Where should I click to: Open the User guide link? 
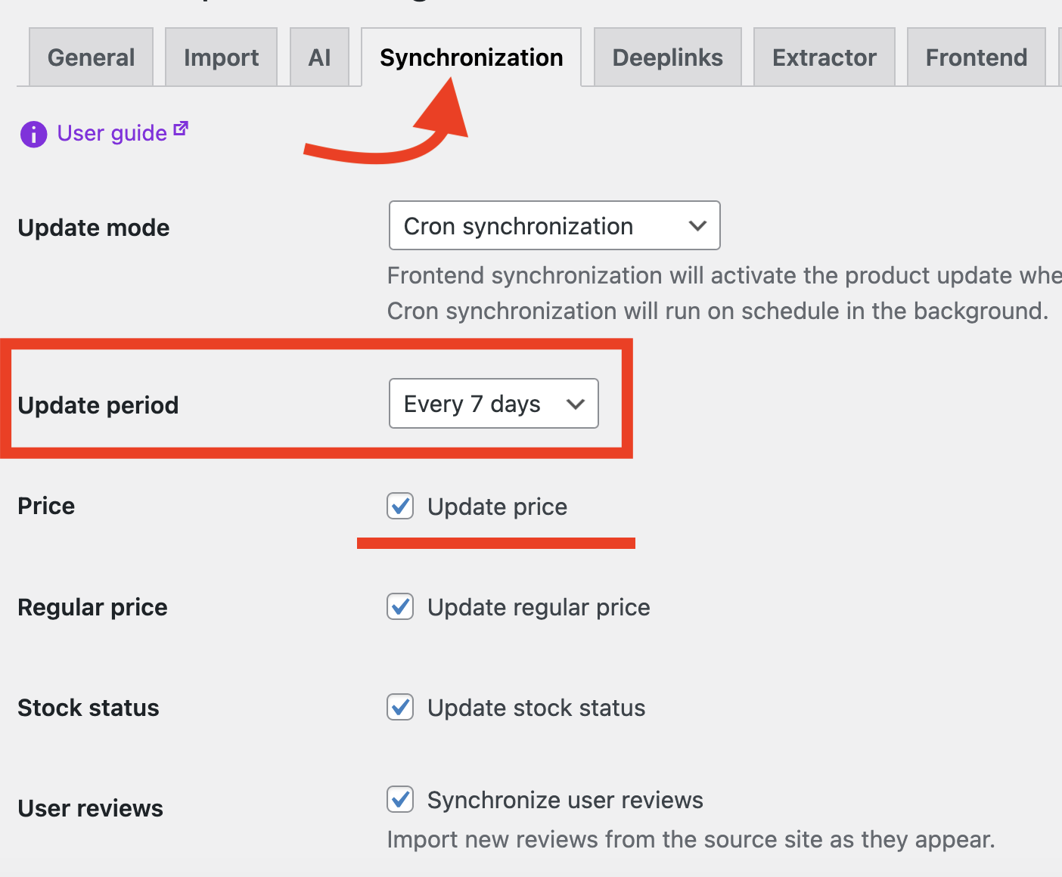click(112, 134)
